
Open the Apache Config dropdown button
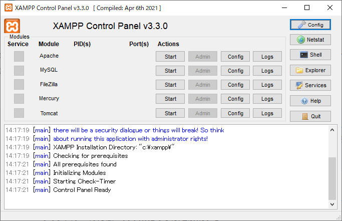[235, 57]
